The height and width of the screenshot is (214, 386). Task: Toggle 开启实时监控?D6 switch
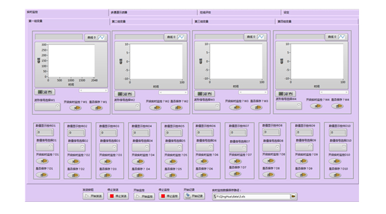coord(202,161)
